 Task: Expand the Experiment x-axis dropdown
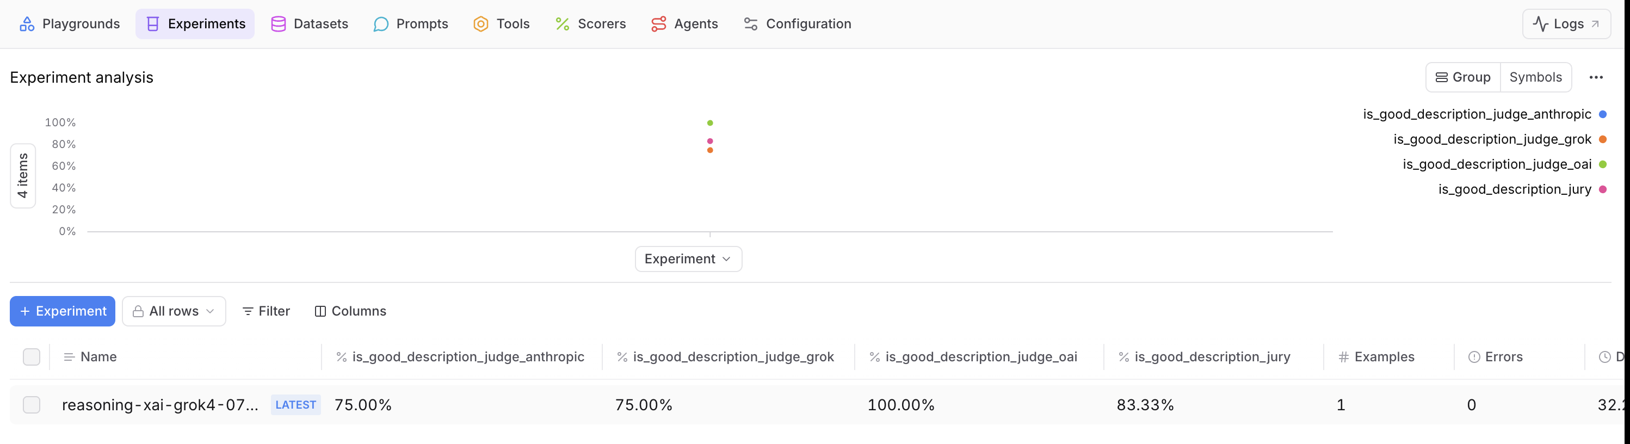pos(688,258)
